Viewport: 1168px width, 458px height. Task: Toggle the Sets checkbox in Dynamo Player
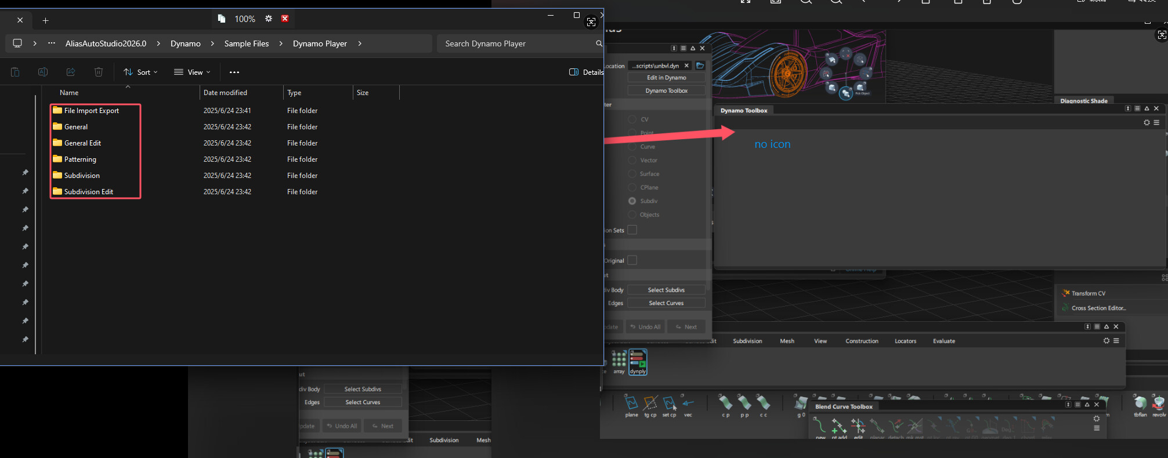(x=632, y=230)
